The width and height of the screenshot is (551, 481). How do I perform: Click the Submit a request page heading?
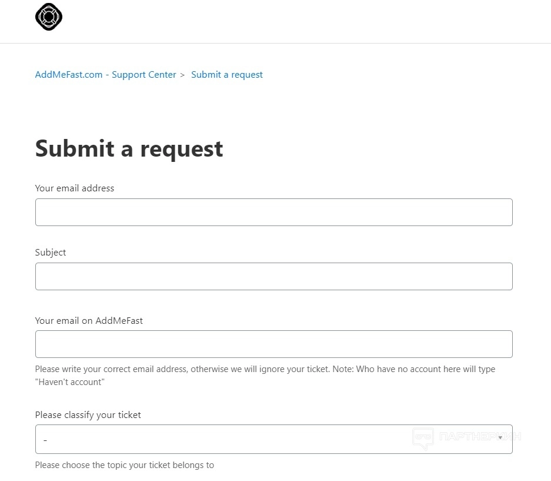pyautogui.click(x=129, y=148)
